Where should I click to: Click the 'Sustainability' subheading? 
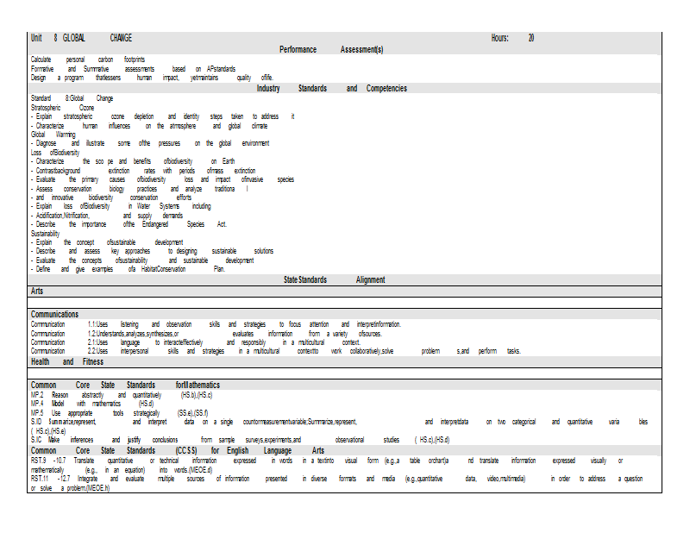point(45,233)
